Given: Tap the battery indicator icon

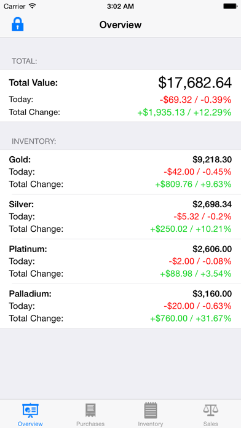Looking at the screenshot, I should point(230,6).
